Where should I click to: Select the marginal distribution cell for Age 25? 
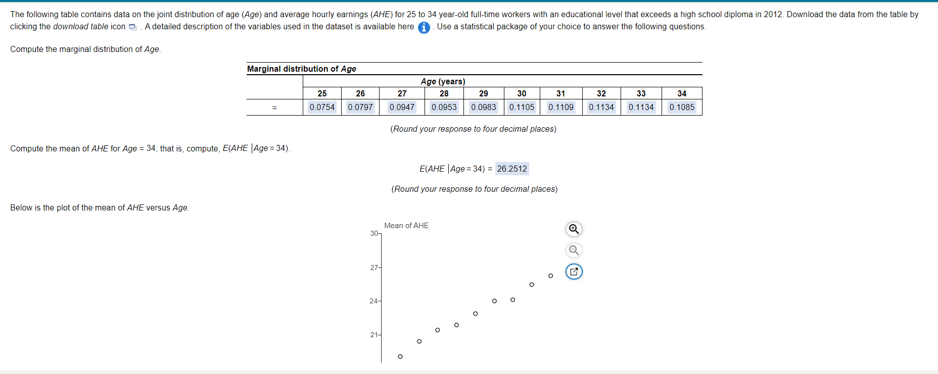tap(322, 107)
